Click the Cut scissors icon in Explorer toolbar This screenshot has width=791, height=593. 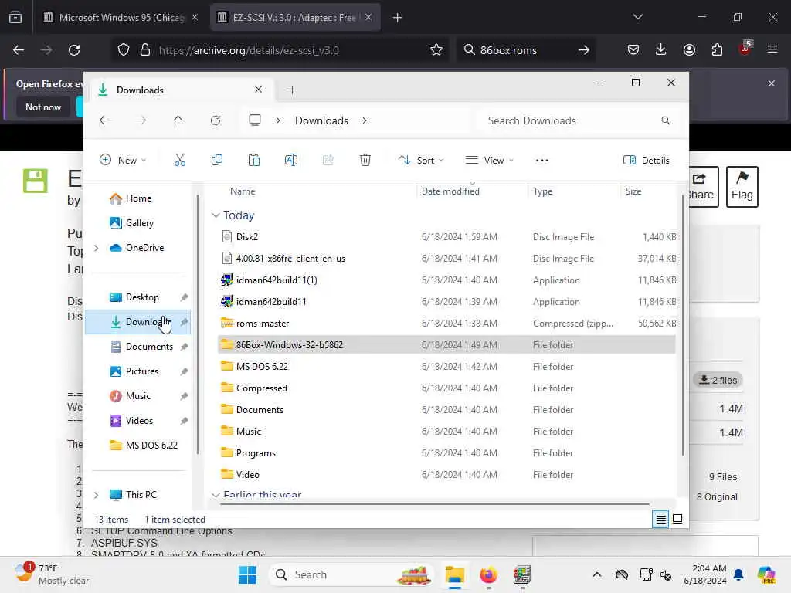pyautogui.click(x=179, y=161)
